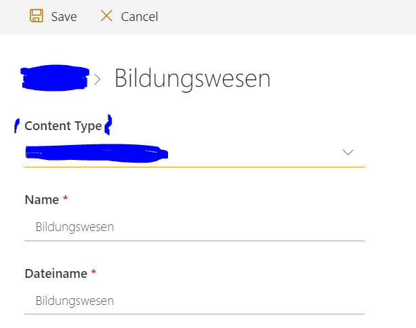Open the Content Type combo box
The image size is (416, 328).
194,153
